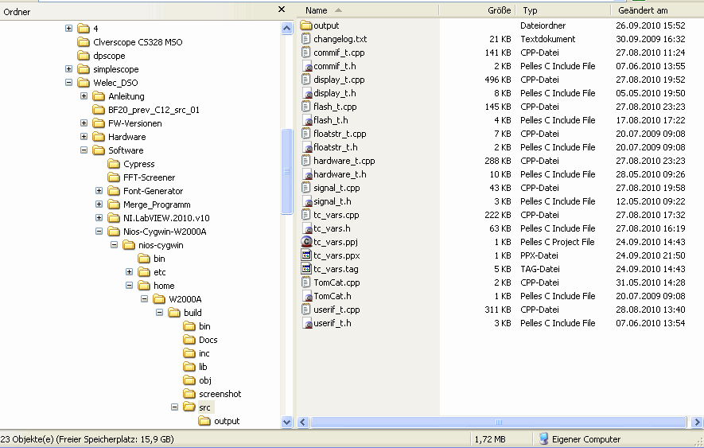This screenshot has height=448, width=704.
Task: Click the changelog.txt text document icon
Action: tap(306, 39)
